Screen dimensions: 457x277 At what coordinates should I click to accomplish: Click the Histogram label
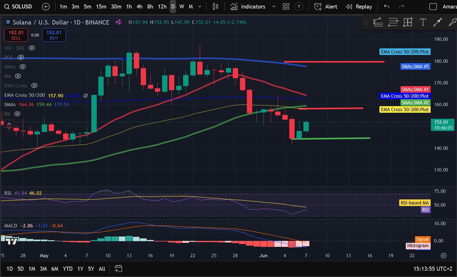418,246
